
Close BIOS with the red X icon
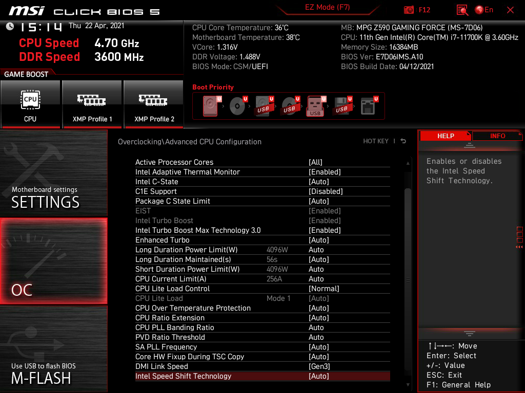pyautogui.click(x=510, y=10)
